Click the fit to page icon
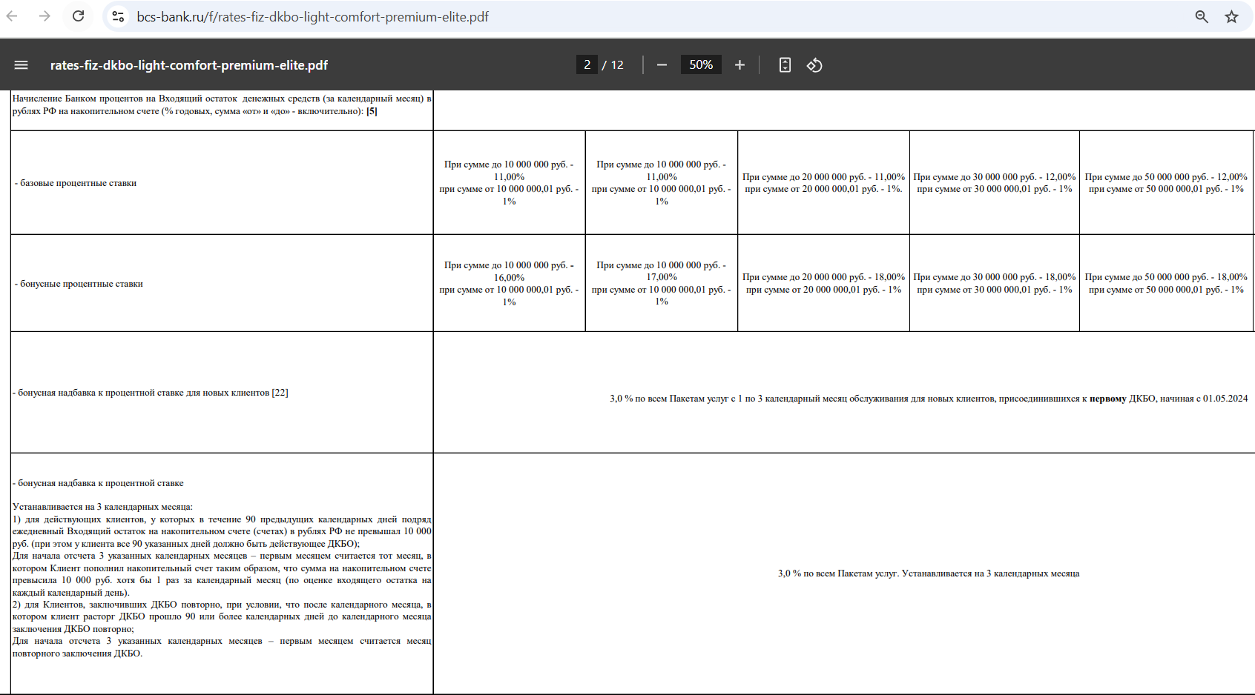Image resolution: width=1255 pixels, height=695 pixels. [x=785, y=65]
